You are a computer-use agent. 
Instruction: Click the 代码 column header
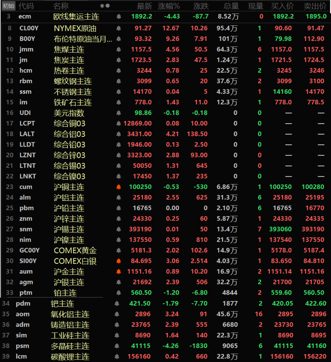26,6
